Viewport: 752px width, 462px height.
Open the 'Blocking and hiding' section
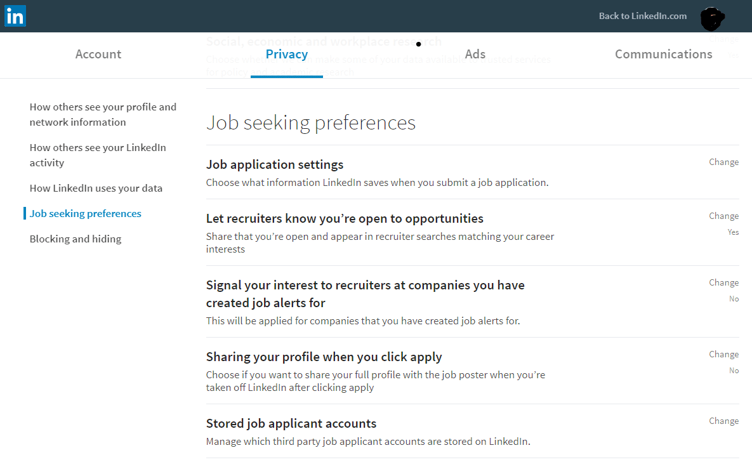coord(76,239)
